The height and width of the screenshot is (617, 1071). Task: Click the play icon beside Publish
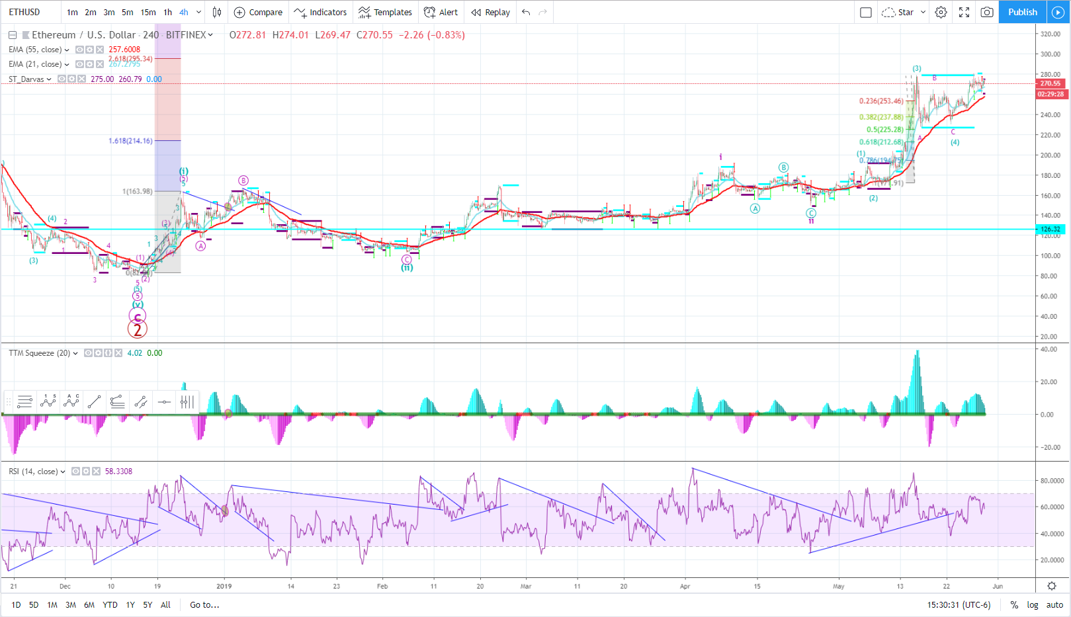(1058, 12)
